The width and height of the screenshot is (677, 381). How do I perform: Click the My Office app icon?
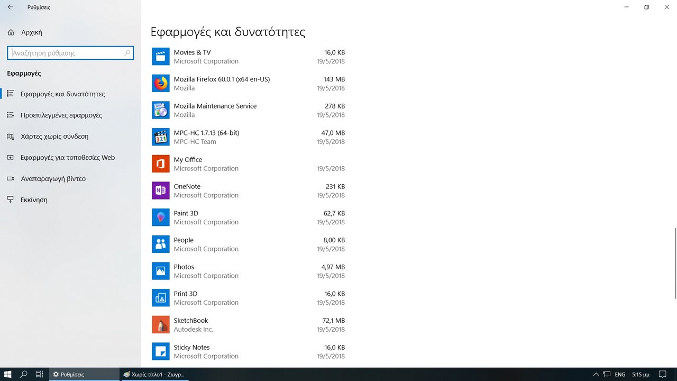pos(161,164)
